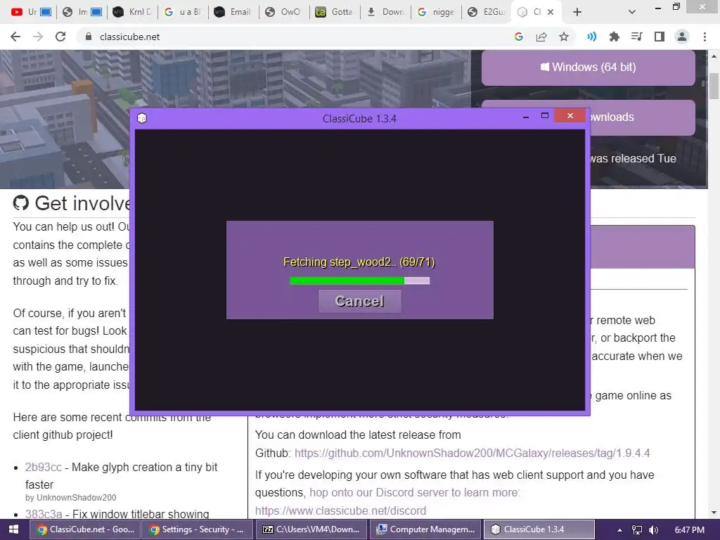Open the 7-Zip 'C:\Users\VM4\Down...' taskbar item
The height and width of the screenshot is (540, 720).
point(311,529)
